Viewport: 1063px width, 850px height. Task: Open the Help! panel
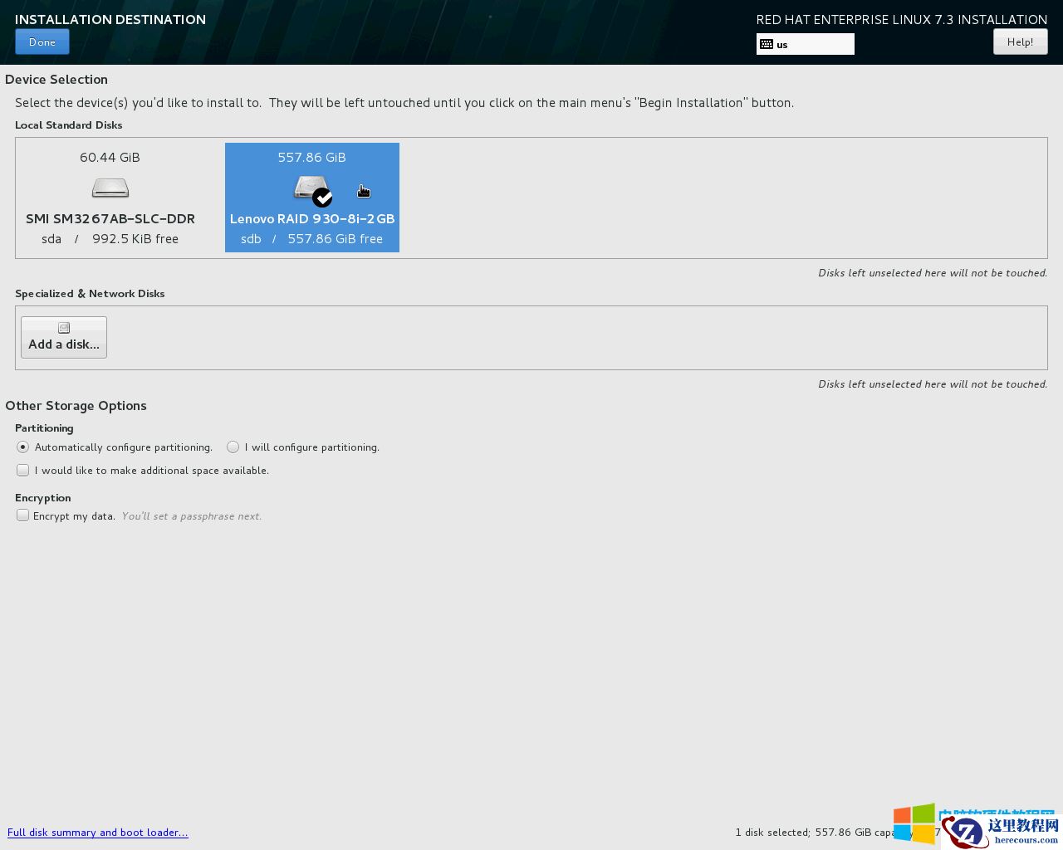(1020, 42)
